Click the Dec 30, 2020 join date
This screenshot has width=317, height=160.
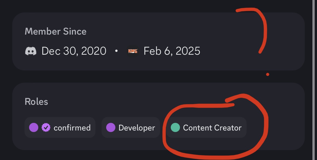tap(74, 51)
